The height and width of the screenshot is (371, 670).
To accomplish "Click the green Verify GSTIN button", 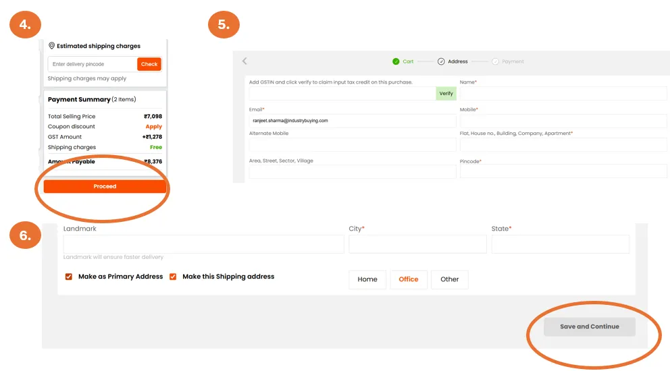I will tap(446, 94).
